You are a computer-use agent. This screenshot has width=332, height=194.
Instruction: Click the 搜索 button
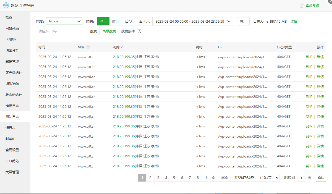coord(93,31)
